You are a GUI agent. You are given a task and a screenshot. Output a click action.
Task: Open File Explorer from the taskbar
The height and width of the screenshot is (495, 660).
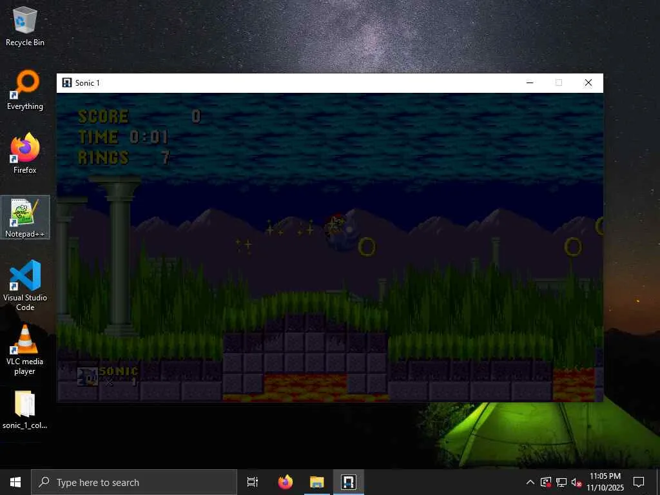[x=317, y=482]
